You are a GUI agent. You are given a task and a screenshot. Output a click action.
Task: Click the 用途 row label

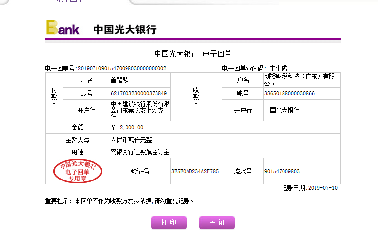(77, 152)
